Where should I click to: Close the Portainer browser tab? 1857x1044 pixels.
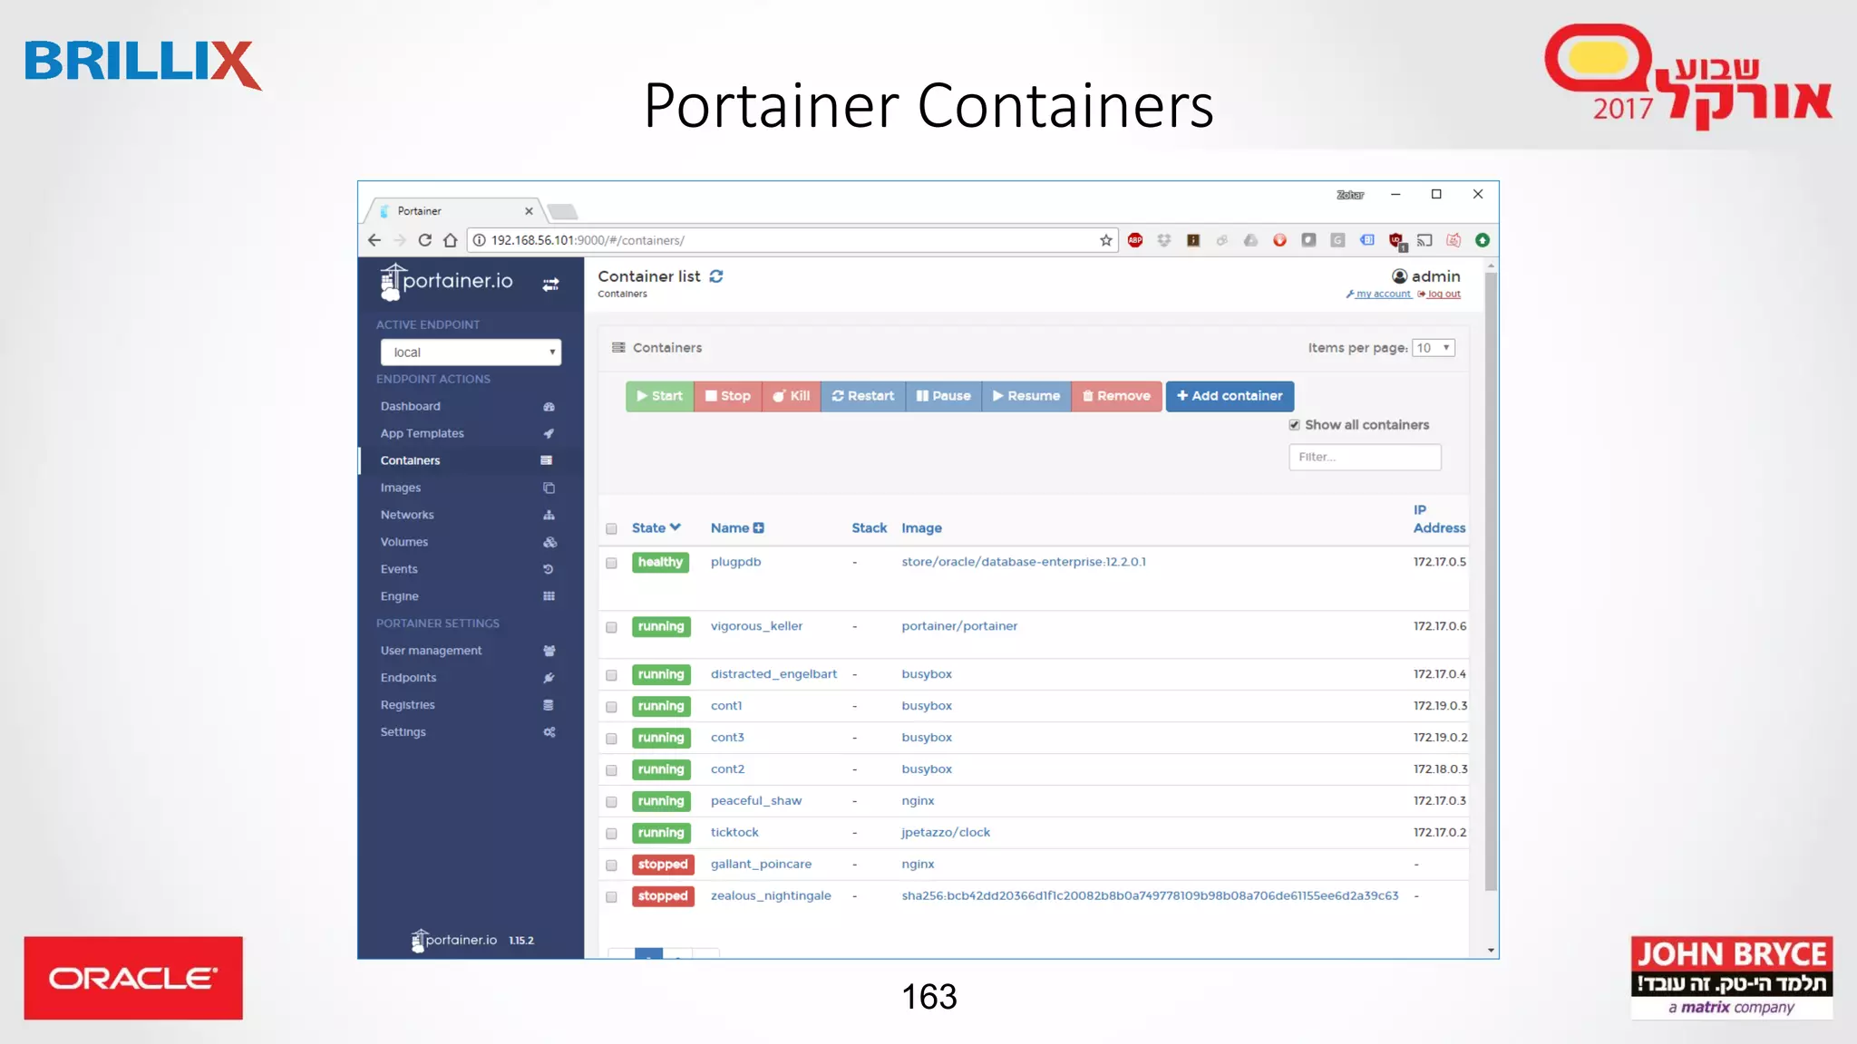pos(529,211)
